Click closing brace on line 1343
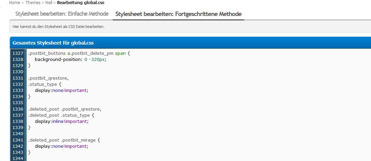The height and width of the screenshot is (161, 371). (x=29, y=152)
